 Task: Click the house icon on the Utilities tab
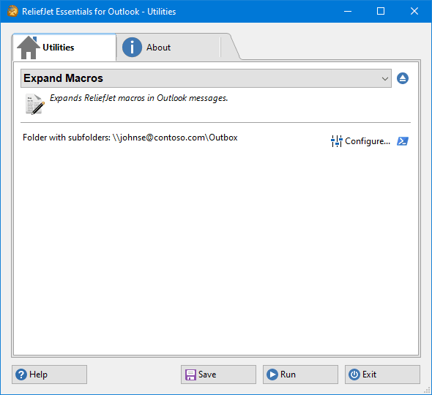[x=28, y=48]
